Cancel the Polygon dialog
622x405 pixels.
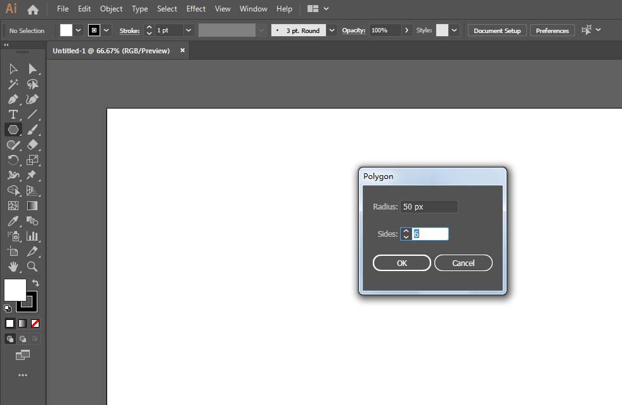point(463,263)
